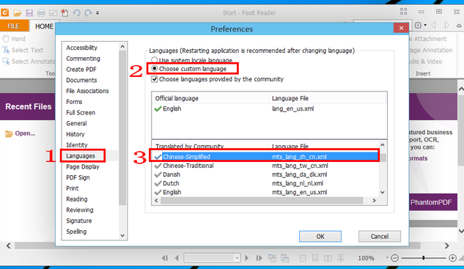
Task: Click the ribbon collapse arrow icon
Action: click(x=459, y=26)
